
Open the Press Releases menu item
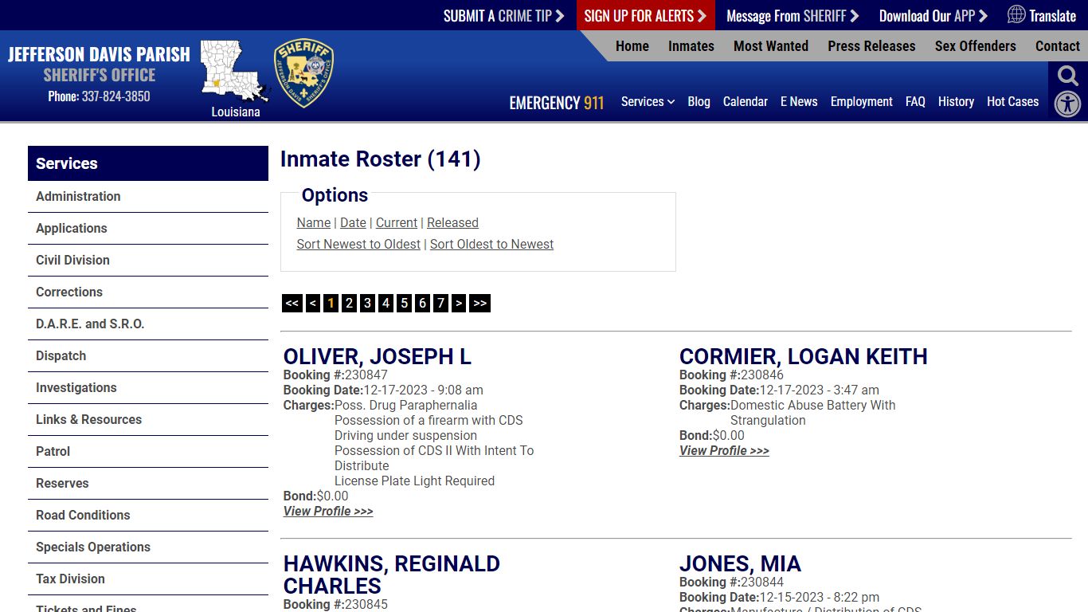871,45
